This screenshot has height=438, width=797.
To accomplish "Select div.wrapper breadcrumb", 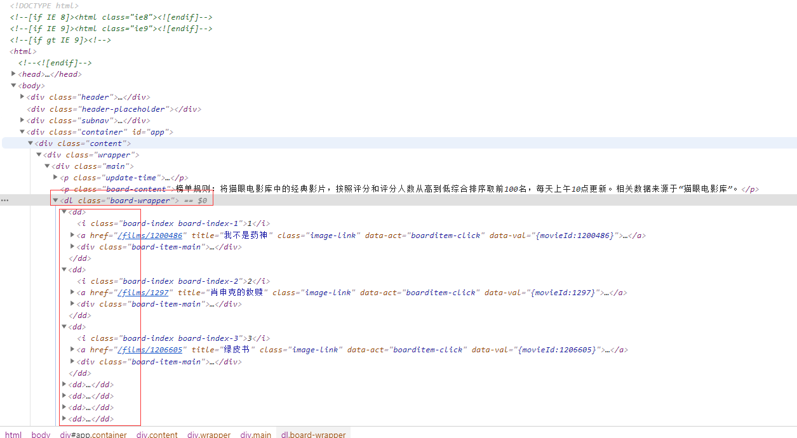I will 209,434.
